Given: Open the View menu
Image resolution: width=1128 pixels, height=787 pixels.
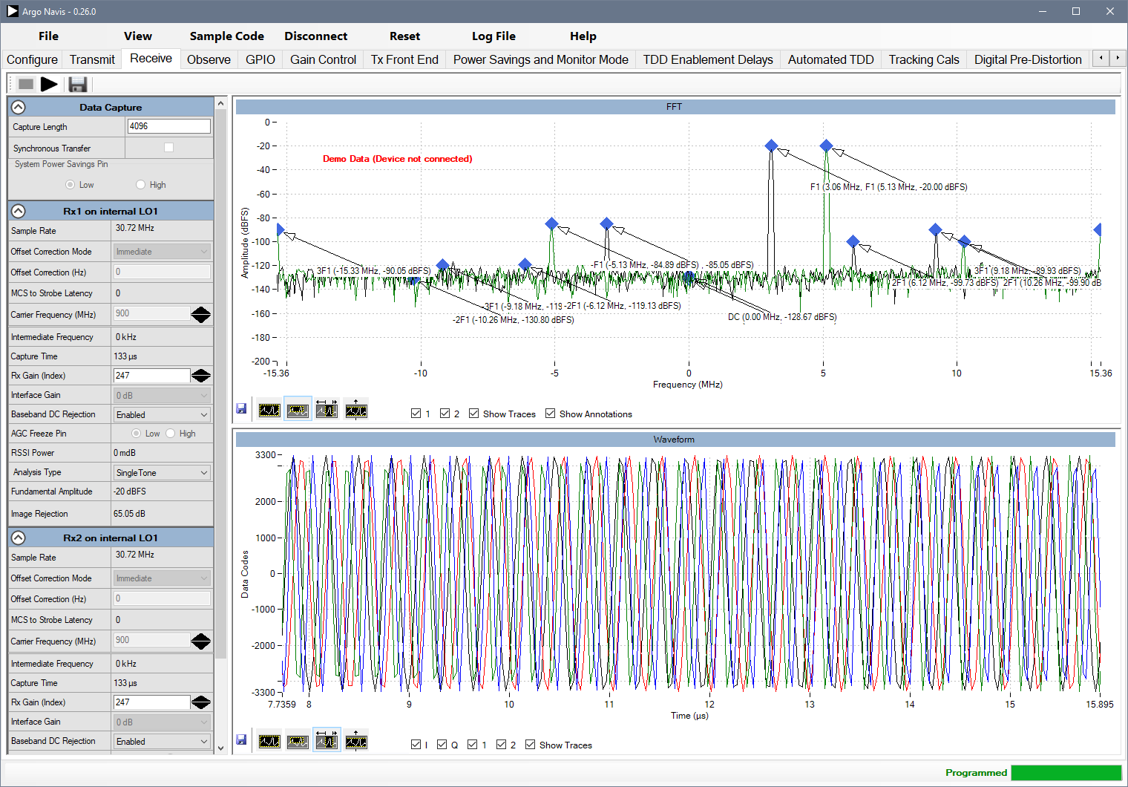Looking at the screenshot, I should coord(138,36).
